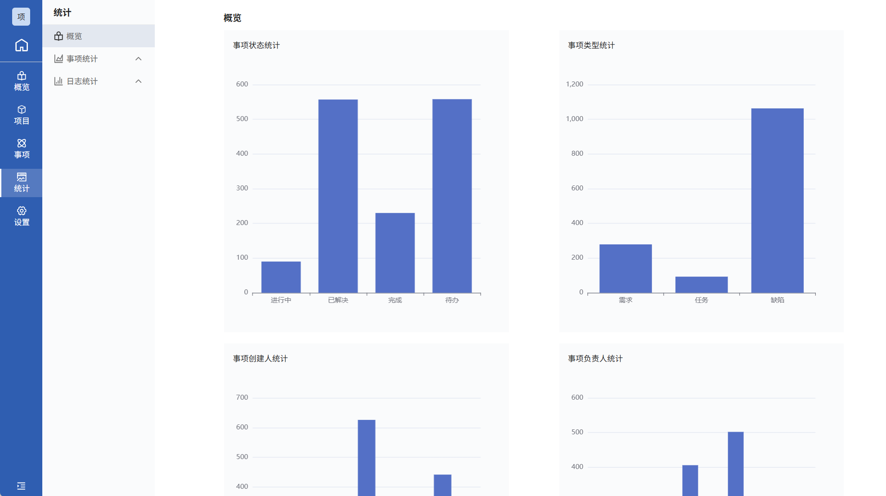The image size is (886, 496).
Task: Collapse sidebar using bottom menu icon
Action: [x=21, y=486]
